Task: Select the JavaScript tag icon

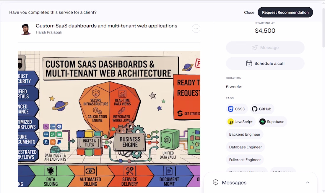Action: pyautogui.click(x=230, y=122)
